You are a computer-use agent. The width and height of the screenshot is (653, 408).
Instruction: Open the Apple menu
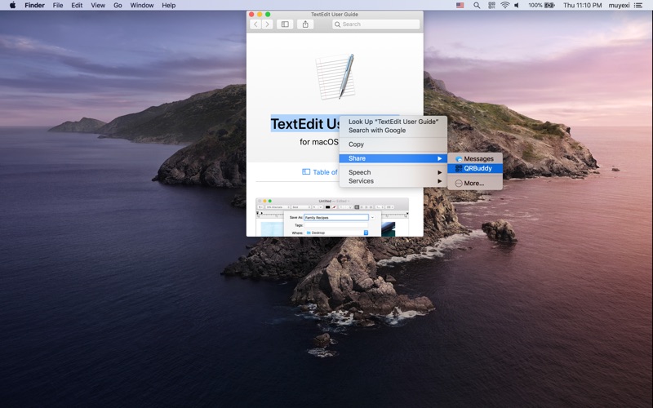[x=12, y=5]
